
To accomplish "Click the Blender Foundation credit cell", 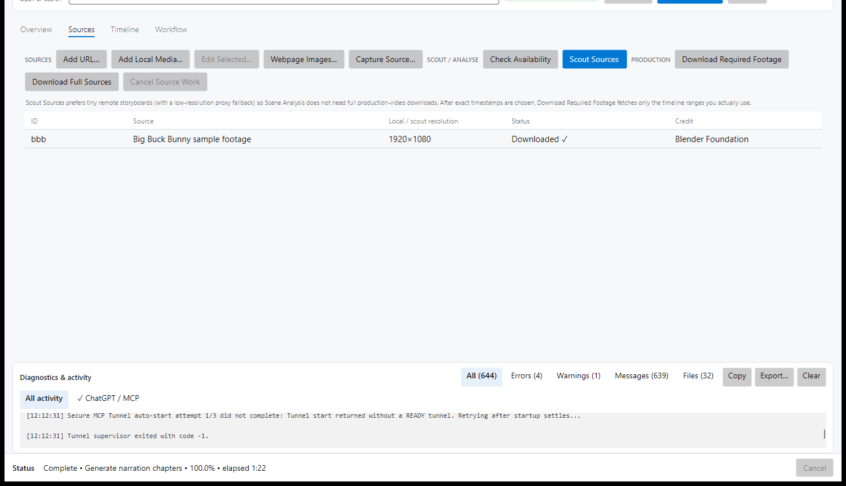I will (x=712, y=139).
